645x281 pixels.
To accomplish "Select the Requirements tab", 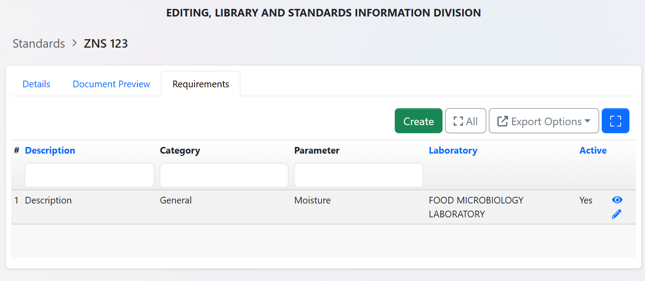I will (201, 84).
